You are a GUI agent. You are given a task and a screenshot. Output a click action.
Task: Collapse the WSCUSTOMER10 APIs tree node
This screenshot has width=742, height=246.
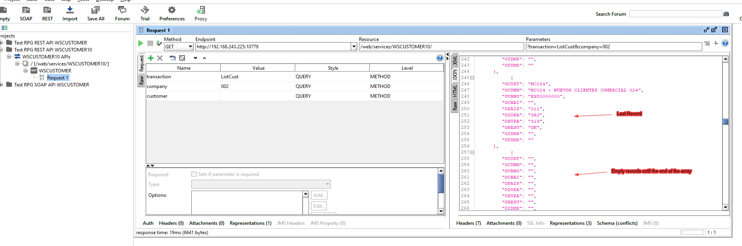point(9,57)
